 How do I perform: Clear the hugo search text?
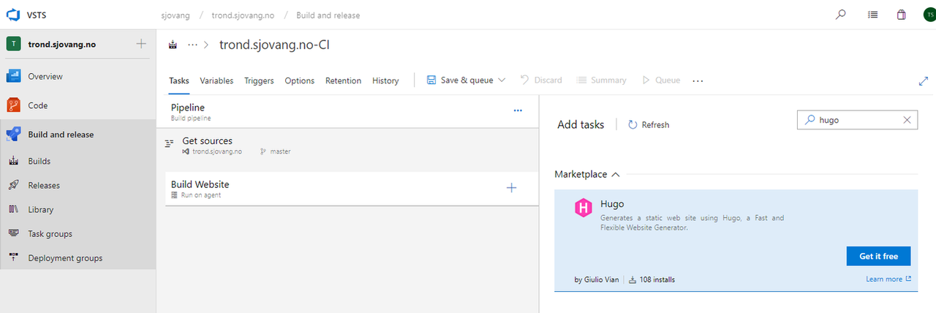pyautogui.click(x=907, y=120)
